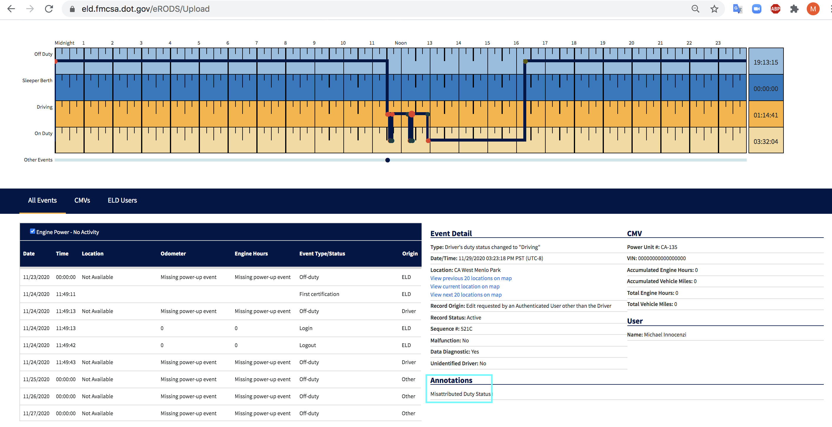This screenshot has width=832, height=427.
Task: Click the large red Driving event marker
Action: tap(412, 114)
